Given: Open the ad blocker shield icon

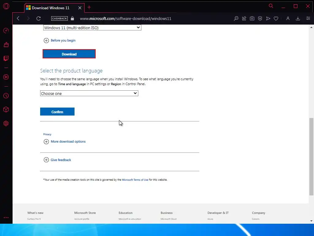Looking at the screenshot, I should (x=260, y=18).
